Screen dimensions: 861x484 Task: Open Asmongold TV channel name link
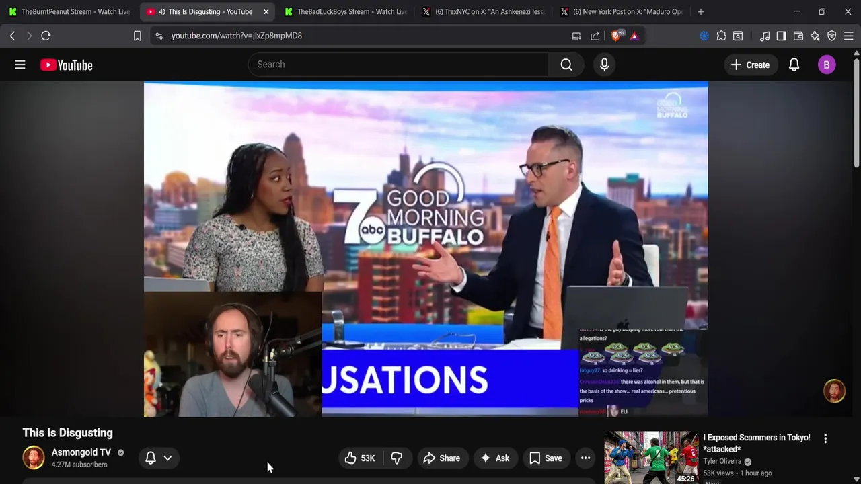(81, 452)
